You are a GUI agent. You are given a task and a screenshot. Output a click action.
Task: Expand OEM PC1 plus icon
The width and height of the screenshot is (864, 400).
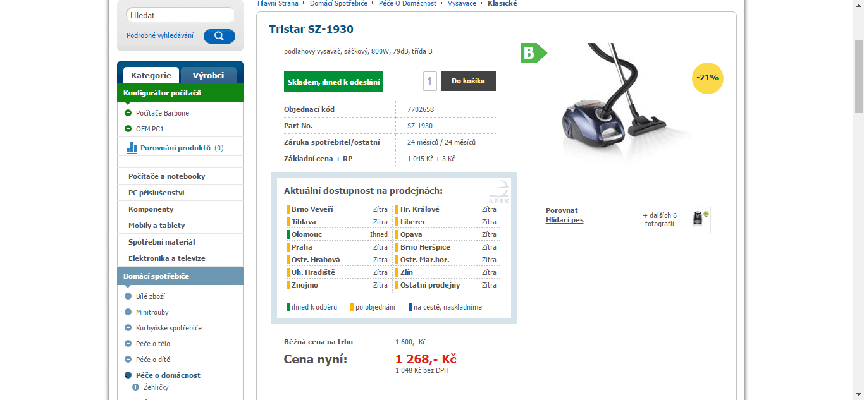point(128,129)
